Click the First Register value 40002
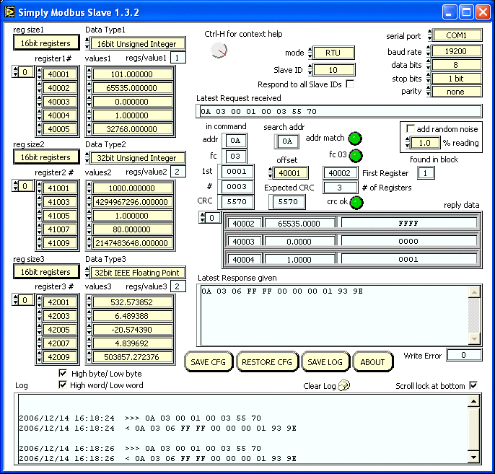The height and width of the screenshot is (474, 495). point(340,173)
